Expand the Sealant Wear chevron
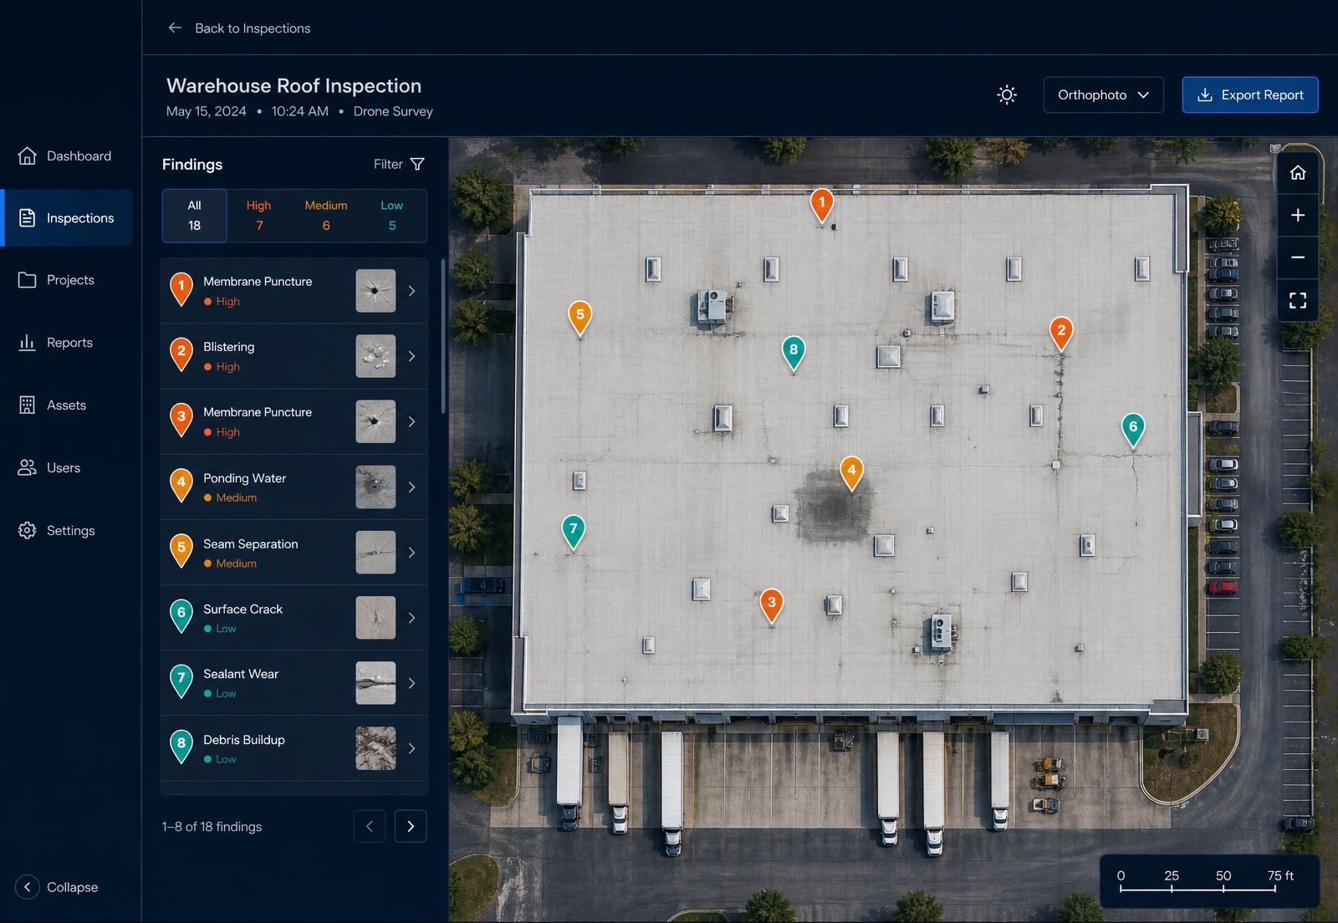The height and width of the screenshot is (923, 1338). 411,683
